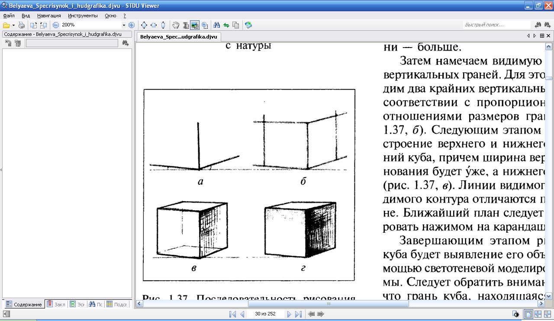Screen dimensions: 554x321
Task: Click the contents panel filter field
Action: 72,43
